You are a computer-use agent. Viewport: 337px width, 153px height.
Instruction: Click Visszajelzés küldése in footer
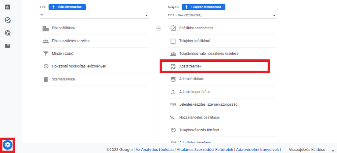click(x=307, y=150)
